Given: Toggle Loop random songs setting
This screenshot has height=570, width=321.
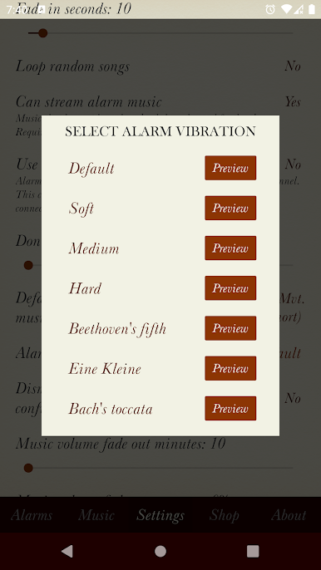Looking at the screenshot, I should click(158, 66).
